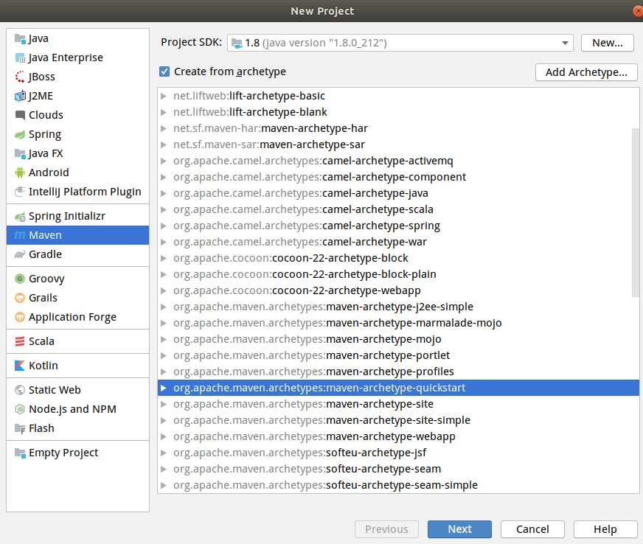
Task: Select the Spring Initializr icon
Action: 20,217
